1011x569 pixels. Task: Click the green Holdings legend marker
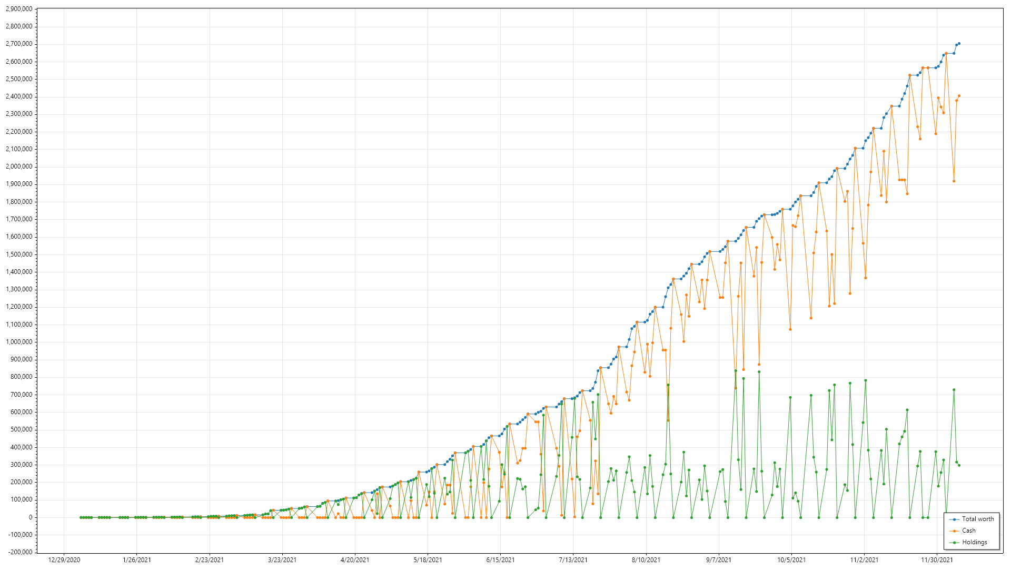954,543
